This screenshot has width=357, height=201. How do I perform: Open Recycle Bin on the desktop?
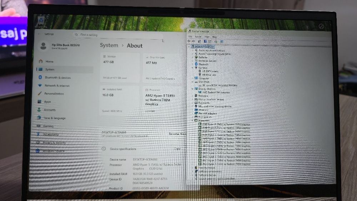[41, 22]
